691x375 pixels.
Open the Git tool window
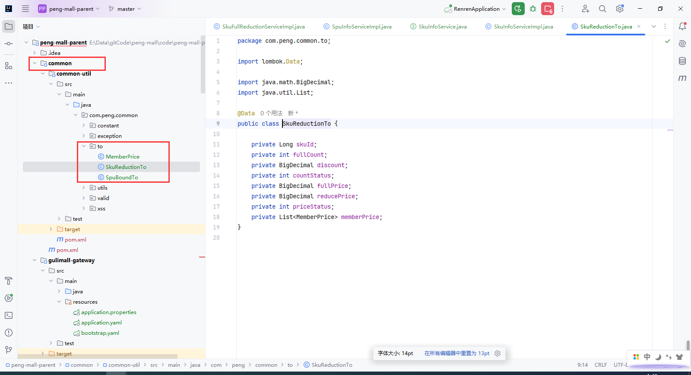[9, 350]
